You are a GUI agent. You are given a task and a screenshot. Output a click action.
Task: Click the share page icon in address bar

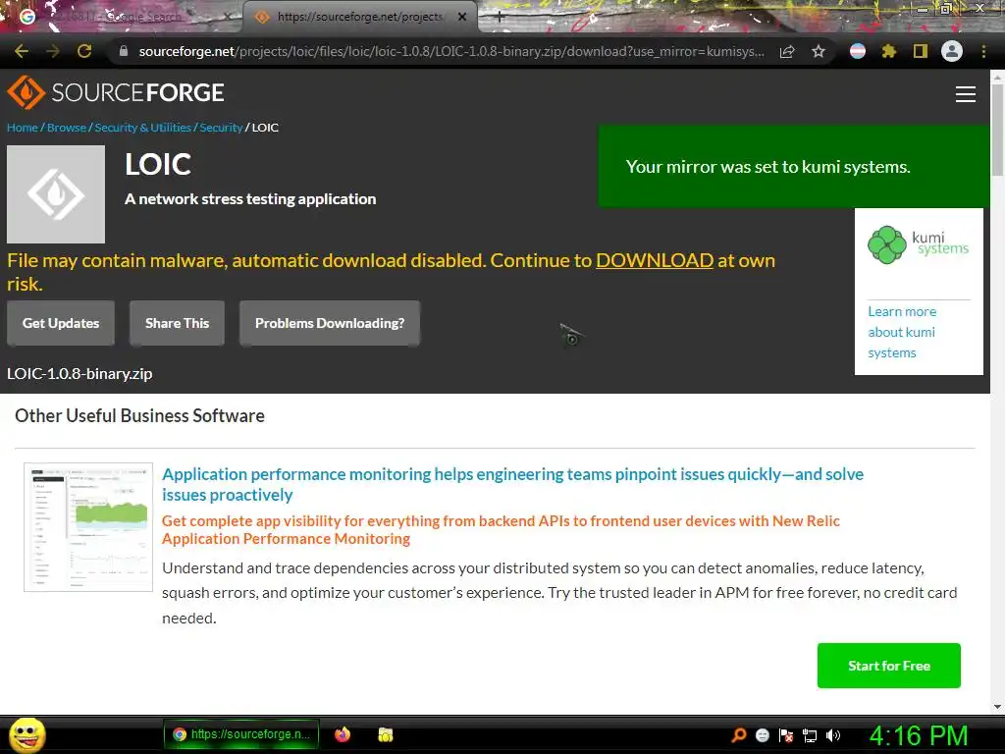pos(787,51)
